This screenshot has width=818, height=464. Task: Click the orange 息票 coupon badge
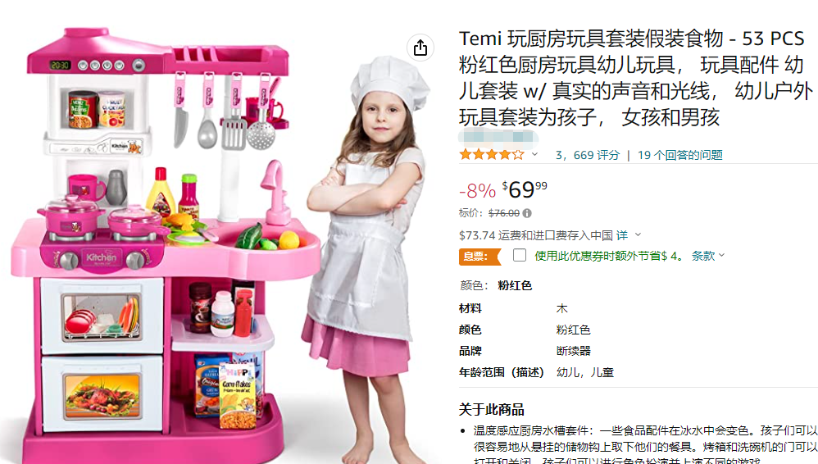click(480, 257)
